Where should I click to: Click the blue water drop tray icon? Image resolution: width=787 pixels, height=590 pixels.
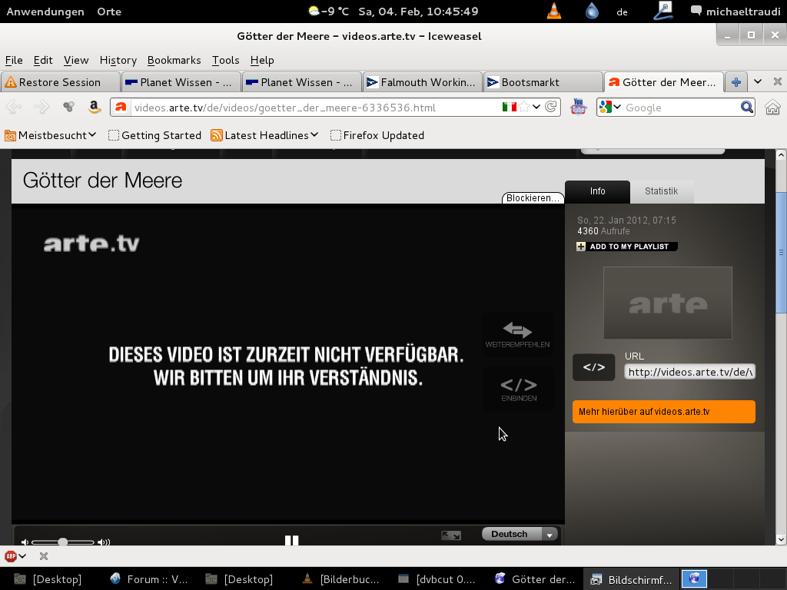click(593, 11)
